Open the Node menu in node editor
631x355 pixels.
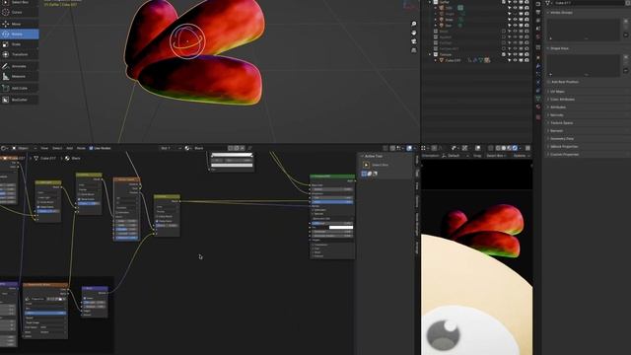click(81, 148)
